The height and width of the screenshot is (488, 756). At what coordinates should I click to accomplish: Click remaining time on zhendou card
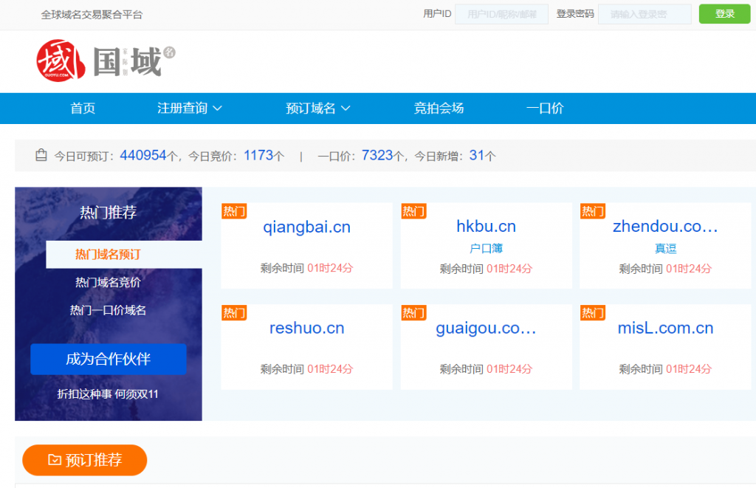(665, 269)
